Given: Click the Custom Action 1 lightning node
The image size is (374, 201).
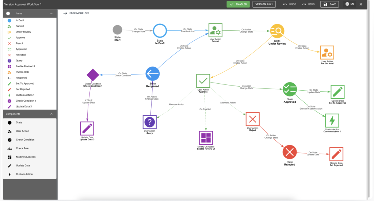Looking at the screenshot, I should point(332,121).
